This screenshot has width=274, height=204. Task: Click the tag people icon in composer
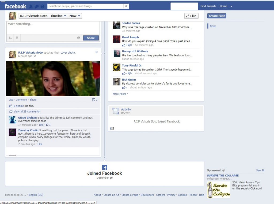(10, 38)
